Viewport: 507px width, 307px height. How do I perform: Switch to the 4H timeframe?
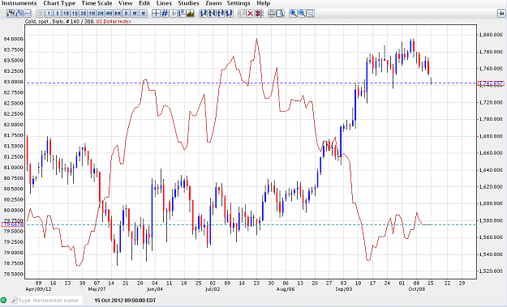pyautogui.click(x=109, y=13)
